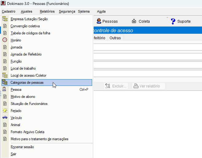202x158 pixels.
Task: Click the Pessoas toolbar person icon
Action: pyautogui.click(x=99, y=21)
